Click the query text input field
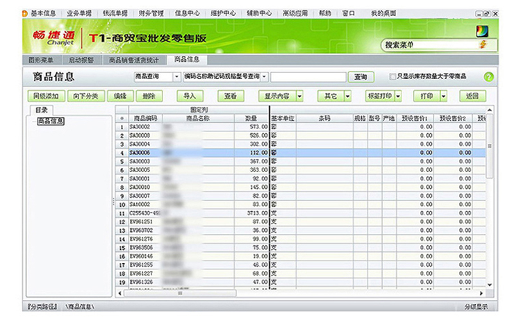The width and height of the screenshot is (521, 334). pyautogui.click(x=308, y=77)
